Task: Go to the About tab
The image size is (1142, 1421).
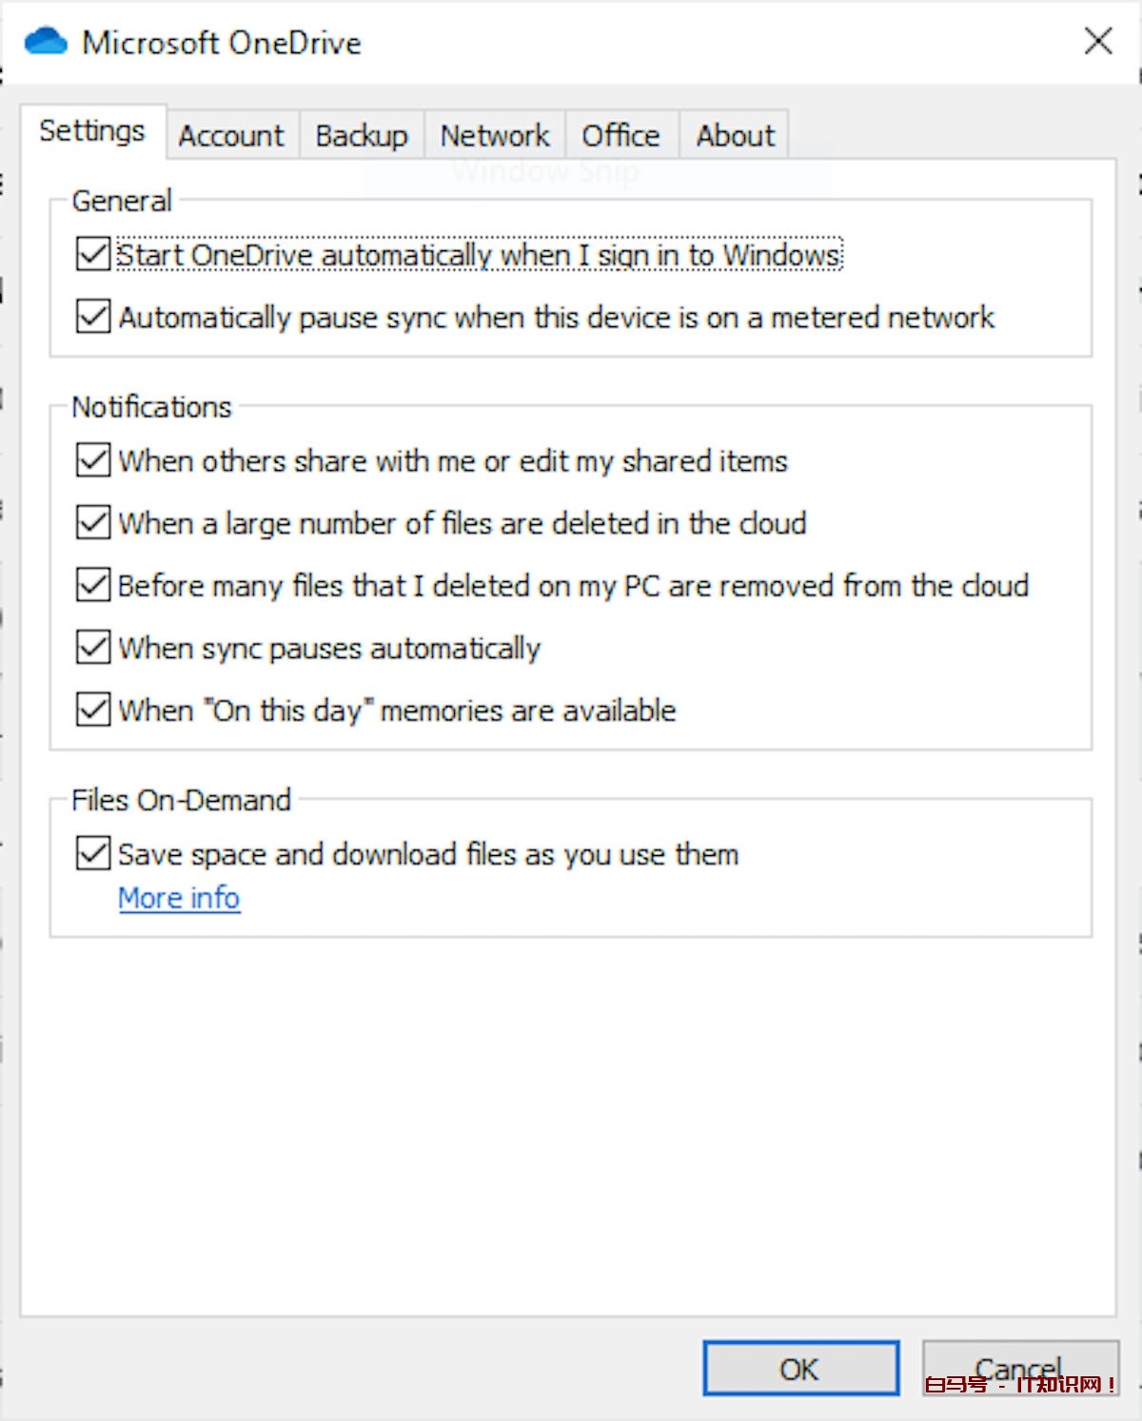Action: tap(735, 136)
